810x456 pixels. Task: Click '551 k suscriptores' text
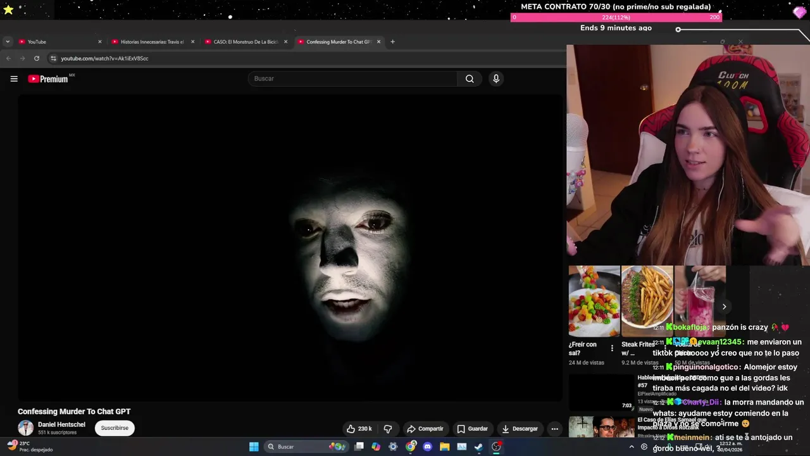[57, 433]
